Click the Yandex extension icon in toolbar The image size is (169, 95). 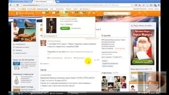coord(136,5)
